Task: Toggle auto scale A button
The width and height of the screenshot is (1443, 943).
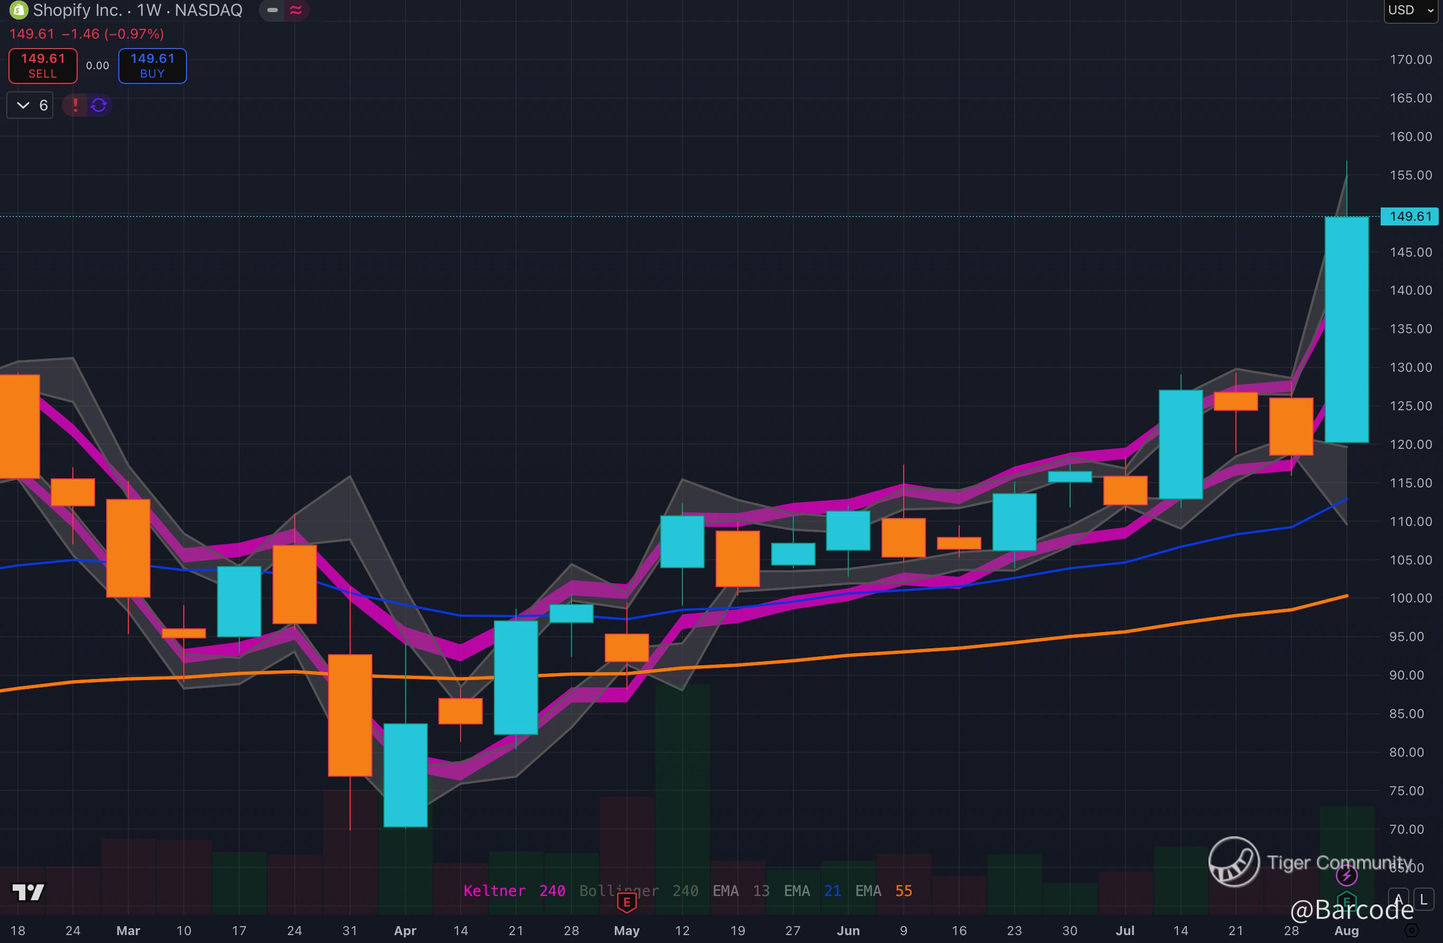Action: pyautogui.click(x=1398, y=899)
